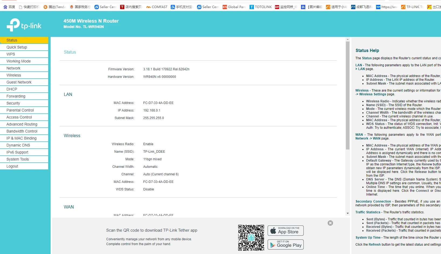Viewport: 441px width, 254px height.
Task: Open the DHCP menu item
Action: [24, 89]
